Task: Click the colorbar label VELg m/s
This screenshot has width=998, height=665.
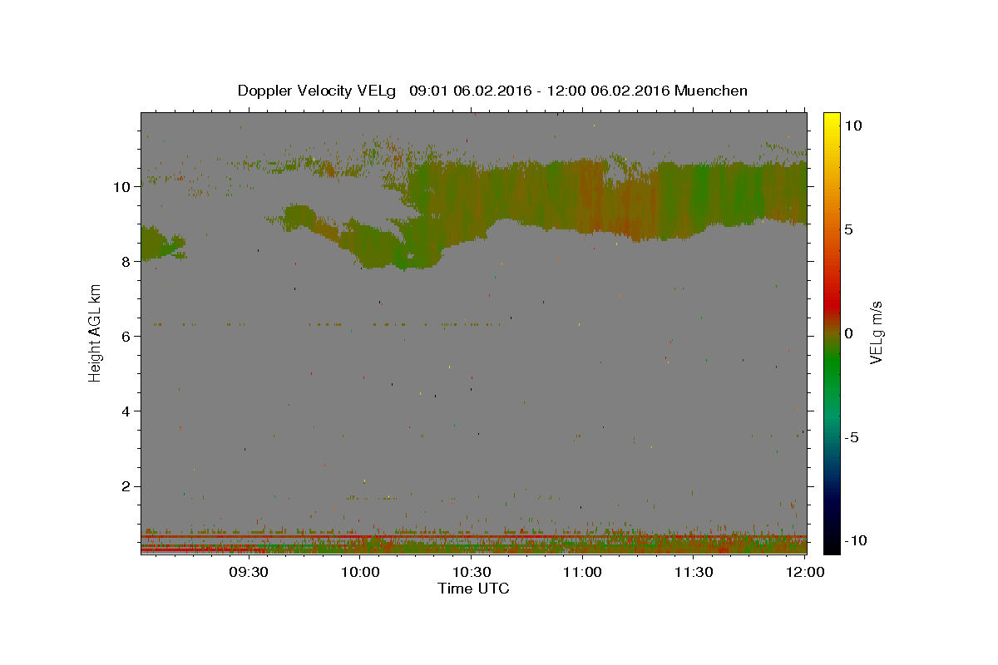Action: coord(876,333)
